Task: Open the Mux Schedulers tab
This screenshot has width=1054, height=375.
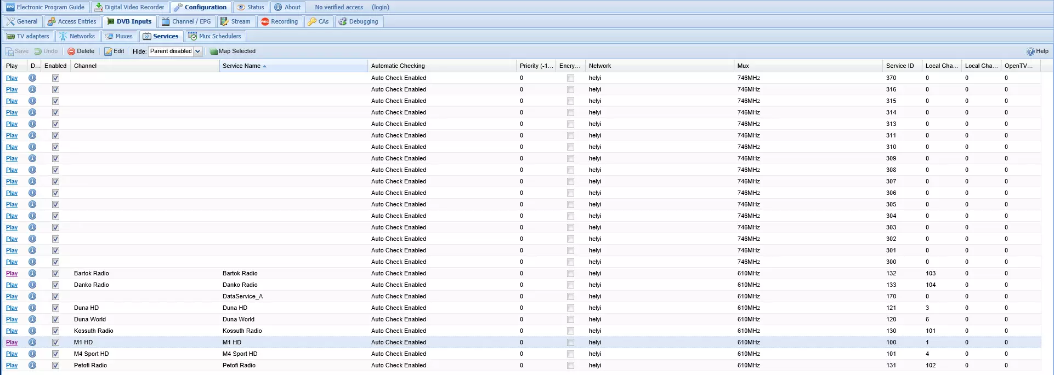Action: pos(215,36)
